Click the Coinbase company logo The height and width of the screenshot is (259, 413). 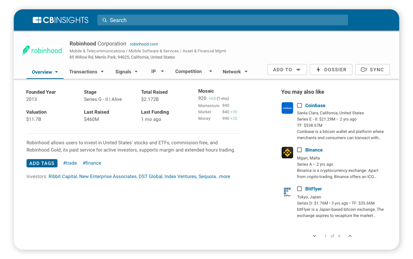(287, 108)
